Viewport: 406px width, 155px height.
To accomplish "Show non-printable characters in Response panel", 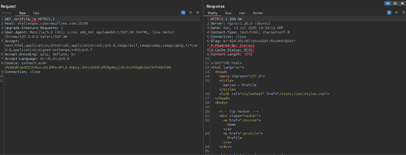I will [396, 12].
